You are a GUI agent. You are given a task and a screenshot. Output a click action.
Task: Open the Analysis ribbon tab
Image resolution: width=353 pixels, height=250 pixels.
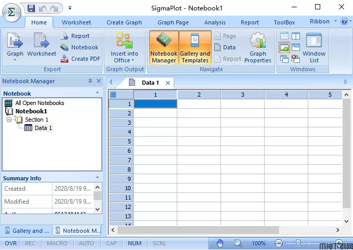(215, 22)
